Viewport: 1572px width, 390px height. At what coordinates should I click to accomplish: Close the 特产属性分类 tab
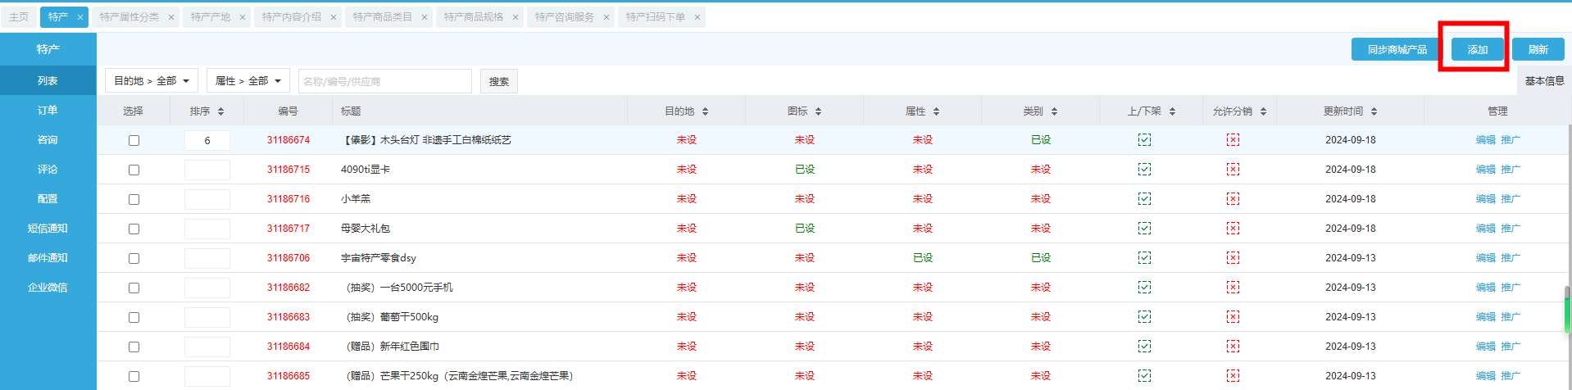coord(170,17)
